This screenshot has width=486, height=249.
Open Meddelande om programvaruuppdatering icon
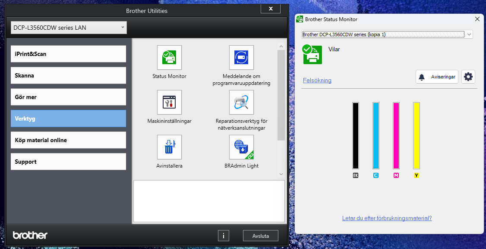click(x=241, y=57)
